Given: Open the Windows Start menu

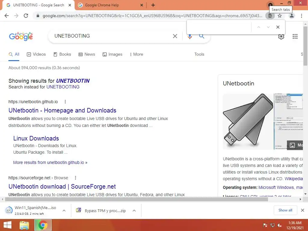Looking at the screenshot, I should point(8,225).
